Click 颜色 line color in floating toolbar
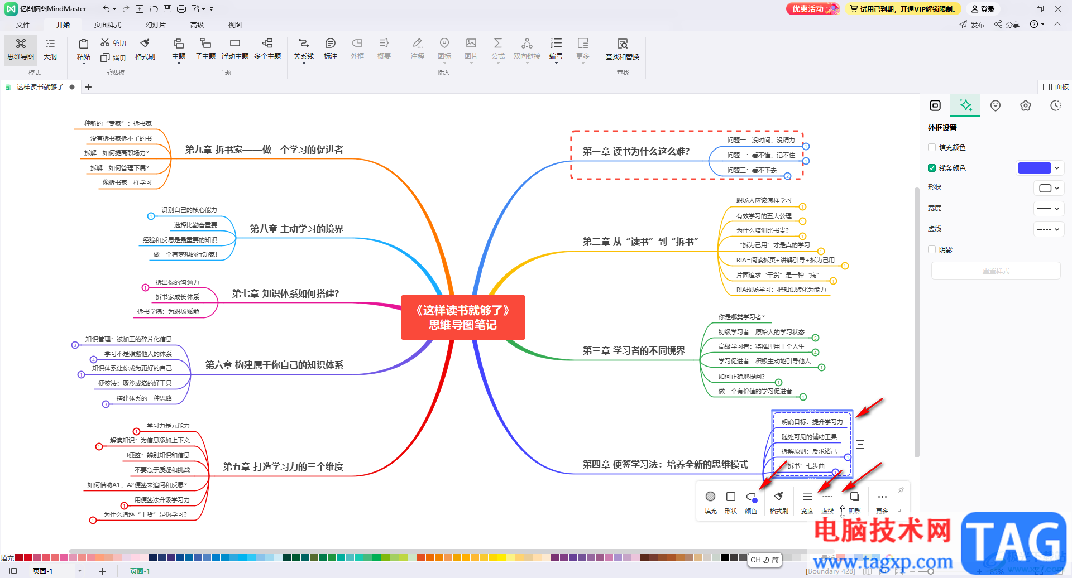The height and width of the screenshot is (578, 1072). (751, 502)
